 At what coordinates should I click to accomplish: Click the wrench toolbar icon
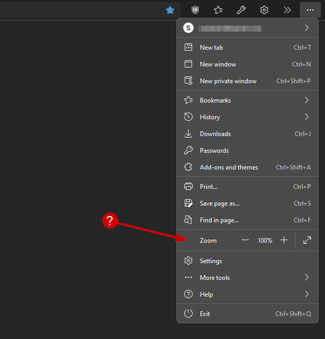point(241,10)
